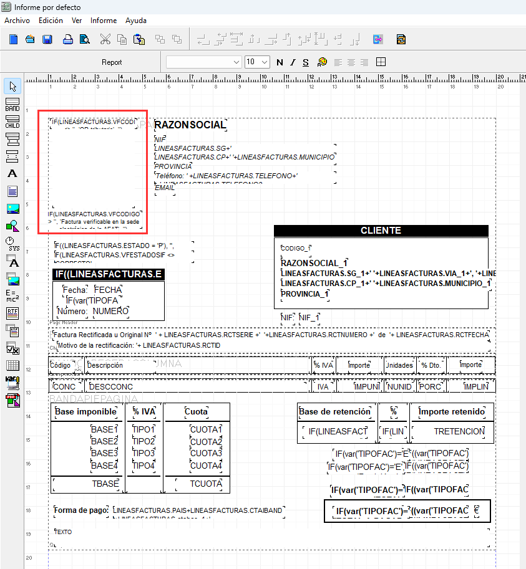The height and width of the screenshot is (569, 526).
Task: Open the font name dropdown
Action: (x=236, y=62)
